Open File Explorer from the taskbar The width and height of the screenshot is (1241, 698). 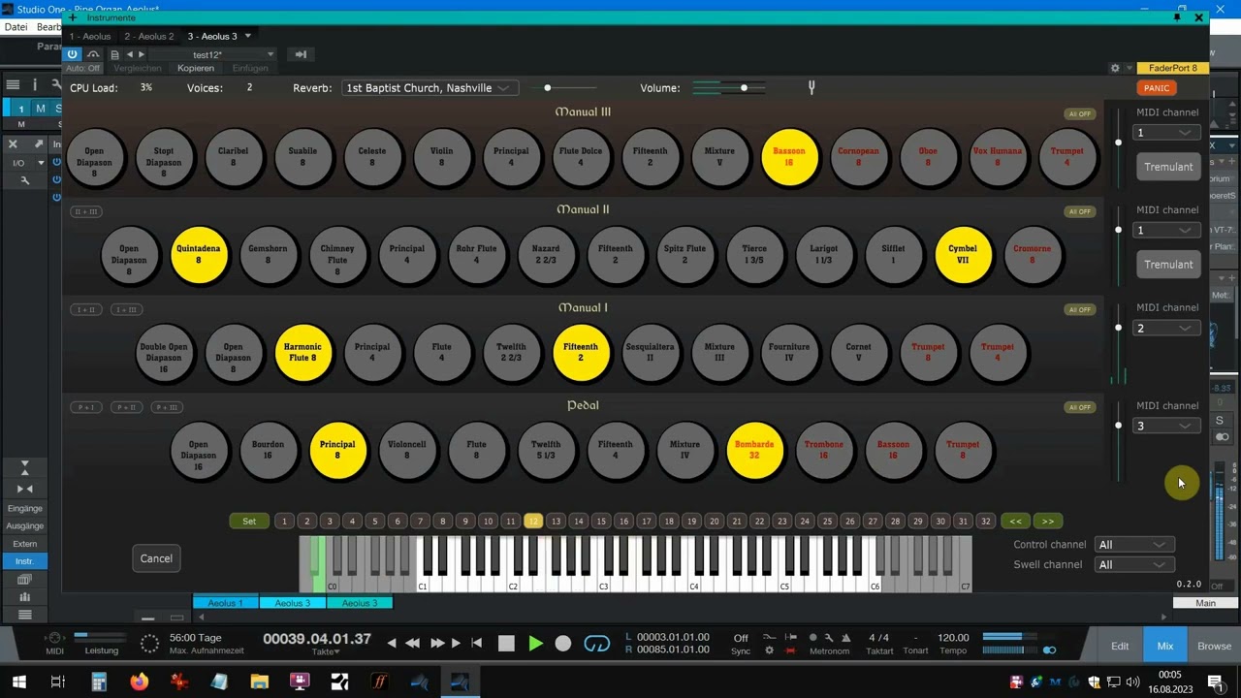pos(259,682)
